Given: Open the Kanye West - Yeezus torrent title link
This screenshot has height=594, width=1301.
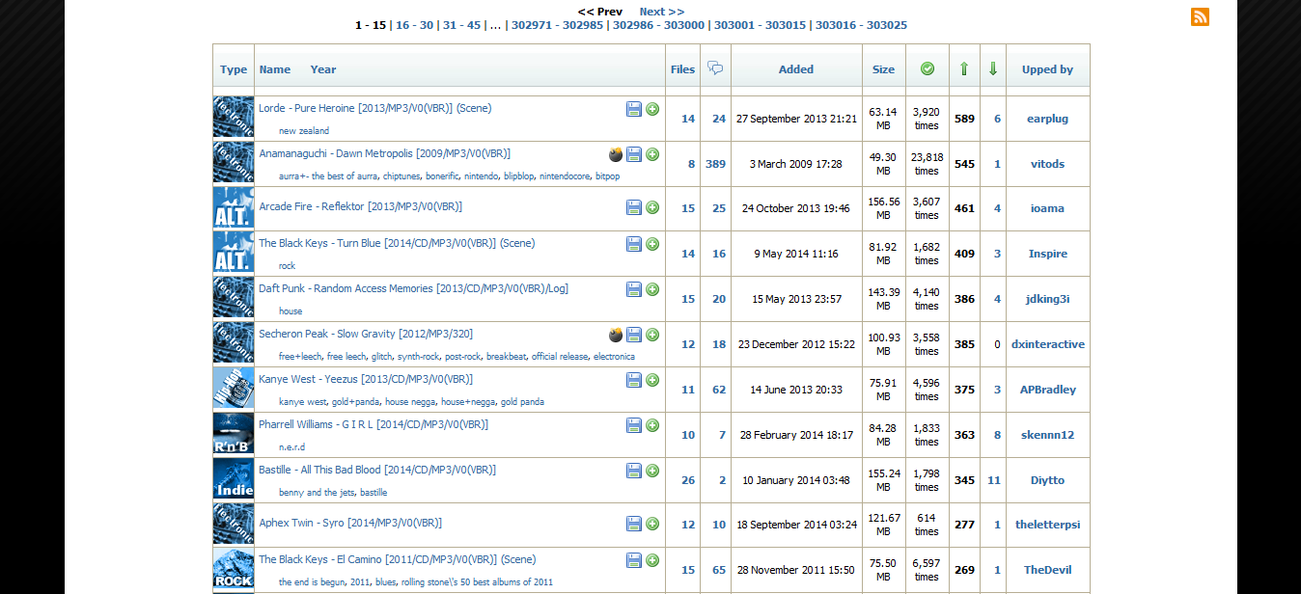Looking at the screenshot, I should (x=366, y=379).
